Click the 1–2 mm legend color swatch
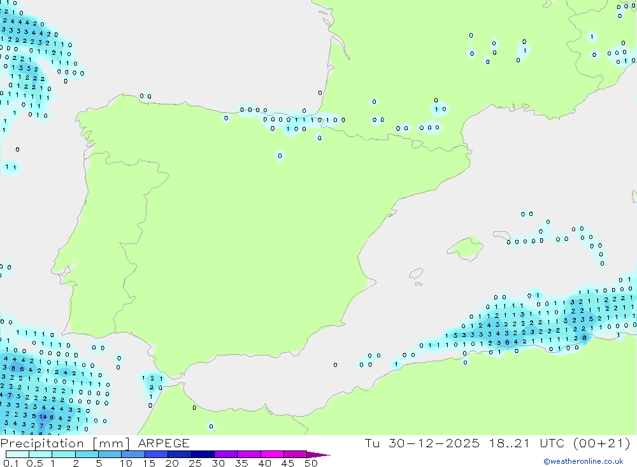This screenshot has width=637, height=467. coord(64,454)
